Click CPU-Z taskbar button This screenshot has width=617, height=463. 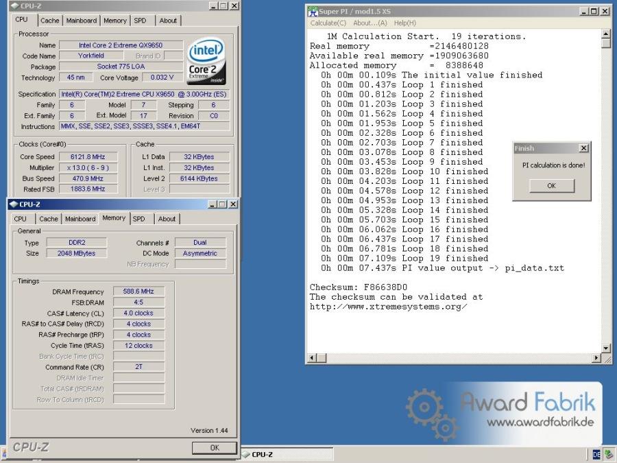(287, 454)
